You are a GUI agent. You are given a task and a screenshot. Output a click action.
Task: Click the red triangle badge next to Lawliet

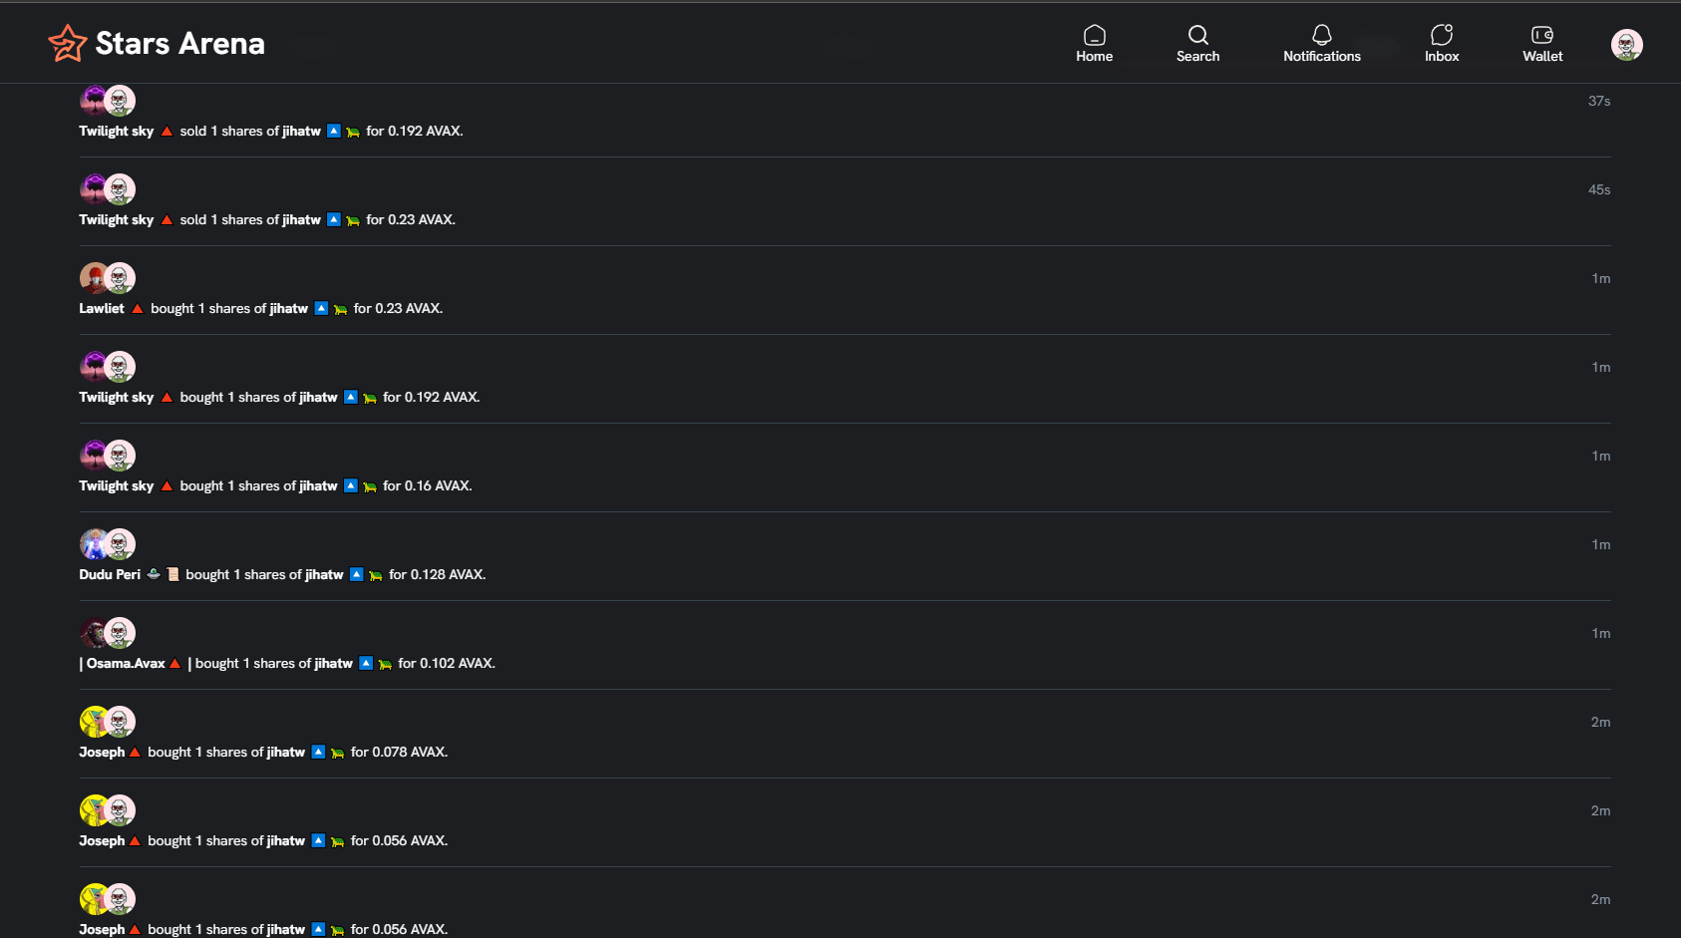[x=138, y=309]
